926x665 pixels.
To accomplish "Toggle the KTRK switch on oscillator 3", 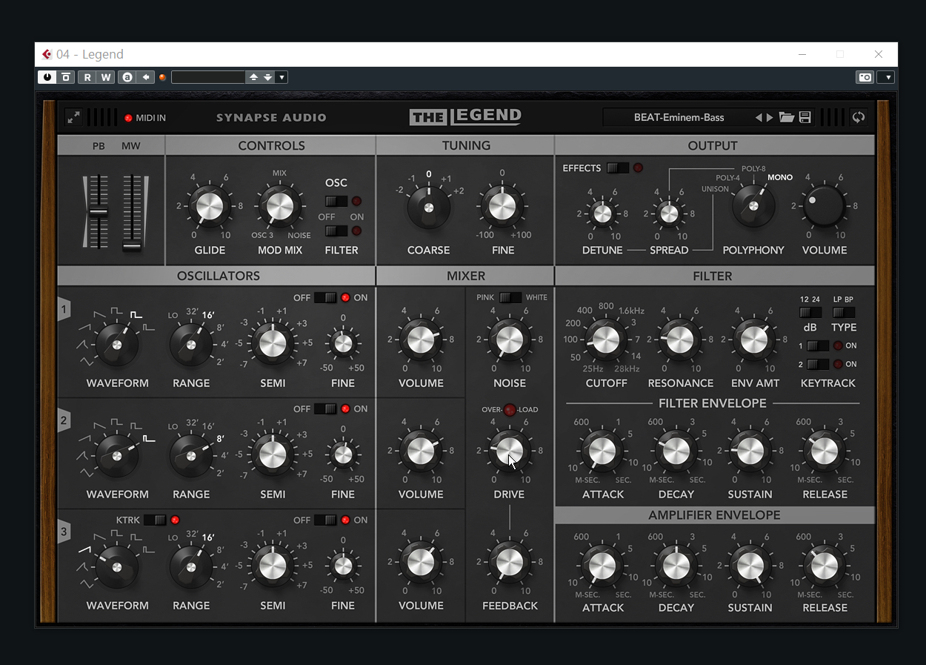I will click(x=154, y=520).
